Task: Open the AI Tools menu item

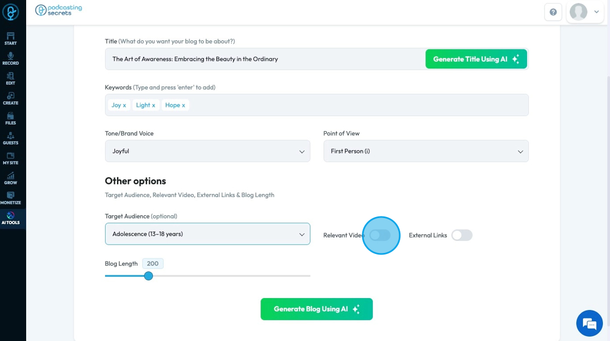Action: pos(10,218)
